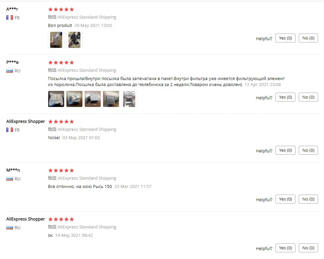Open first photo in A***r's review
The width and height of the screenshot is (324, 259).
click(x=56, y=40)
